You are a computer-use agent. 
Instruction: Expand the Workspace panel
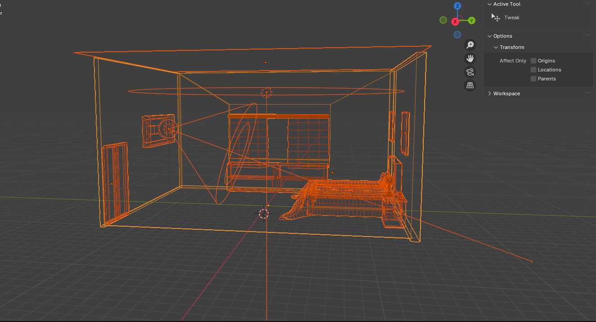(x=490, y=94)
